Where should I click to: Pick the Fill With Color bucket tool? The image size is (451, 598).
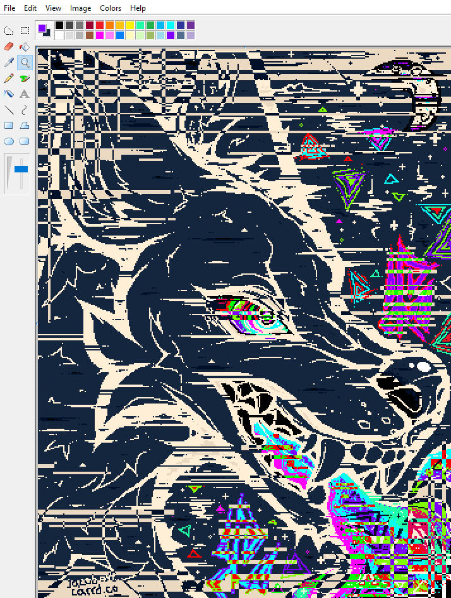point(25,47)
